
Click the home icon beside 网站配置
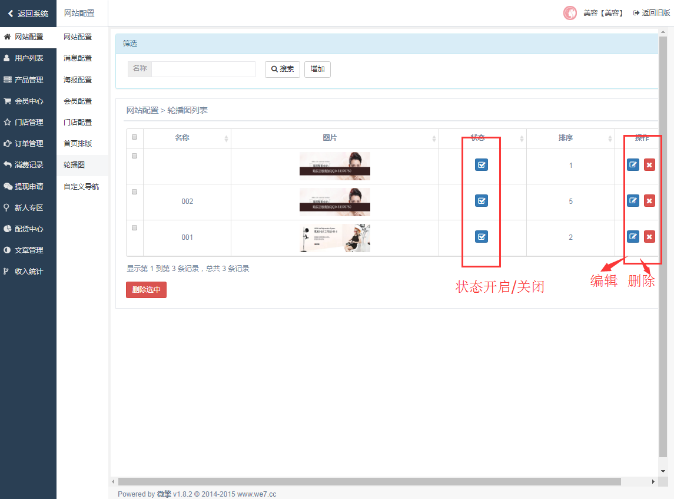(7, 37)
